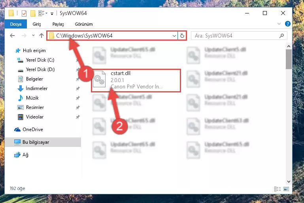
Task: Select Hızlı erişim in the sidebar
Action: pyautogui.click(x=34, y=51)
